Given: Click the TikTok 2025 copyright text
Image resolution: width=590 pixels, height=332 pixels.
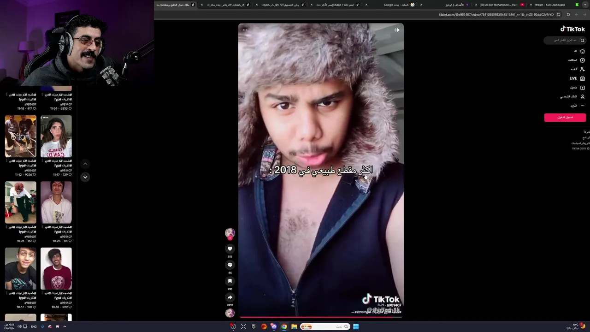Looking at the screenshot, I should (580, 148).
